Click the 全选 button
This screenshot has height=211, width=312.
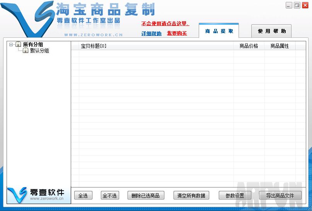pyautogui.click(x=83, y=196)
